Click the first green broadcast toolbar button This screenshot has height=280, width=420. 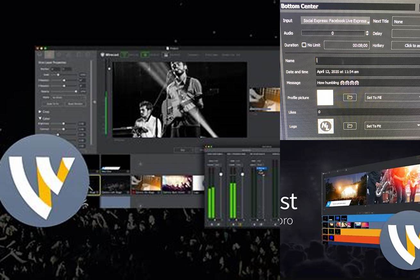(x=124, y=55)
